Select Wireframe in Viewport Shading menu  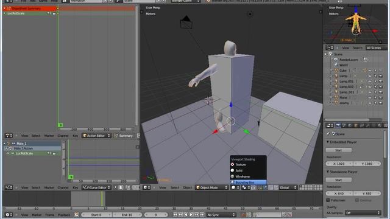(x=248, y=176)
